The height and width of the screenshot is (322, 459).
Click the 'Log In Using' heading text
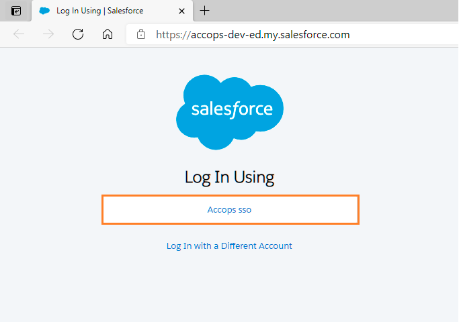[x=229, y=177]
